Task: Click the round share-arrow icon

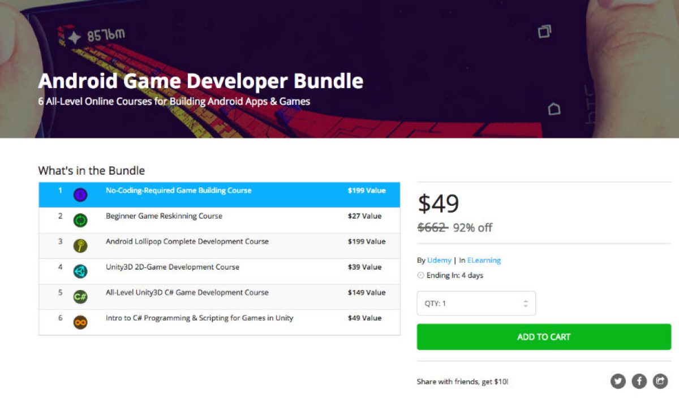Action: click(x=660, y=382)
